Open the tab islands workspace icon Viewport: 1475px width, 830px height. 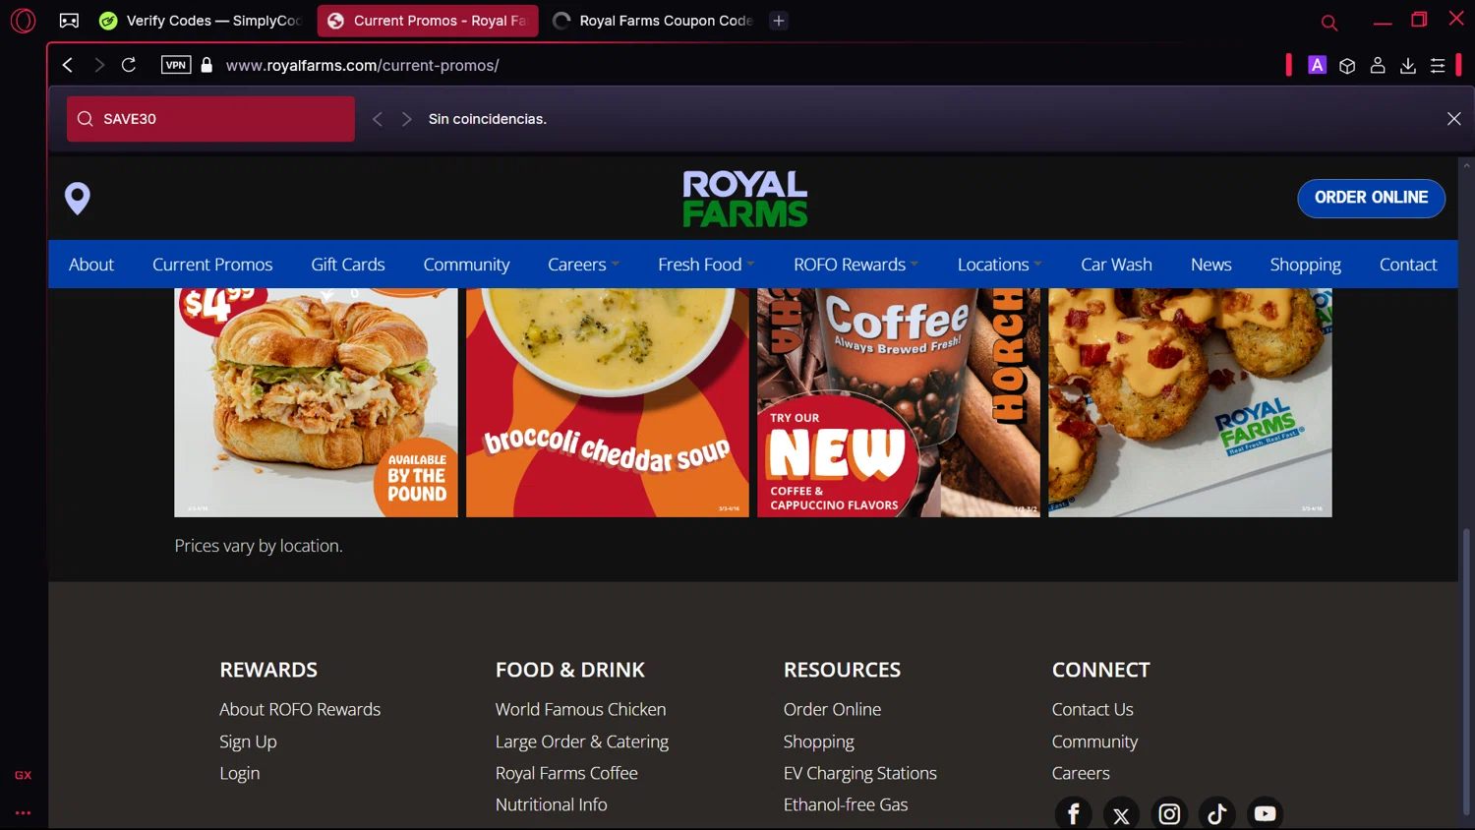click(69, 21)
